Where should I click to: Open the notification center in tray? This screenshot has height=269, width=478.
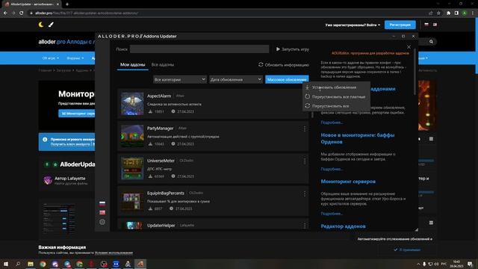[471, 264]
